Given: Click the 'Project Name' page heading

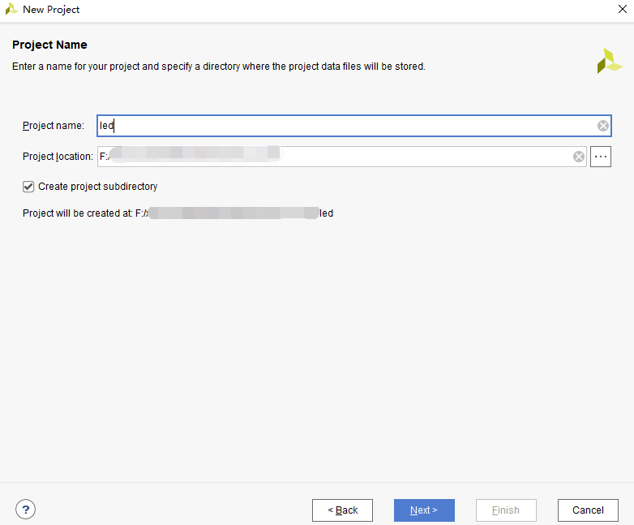Looking at the screenshot, I should coord(49,45).
